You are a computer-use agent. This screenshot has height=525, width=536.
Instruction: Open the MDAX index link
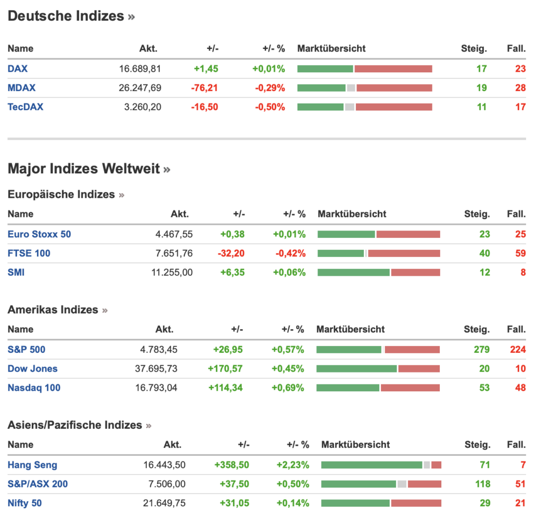point(21,88)
